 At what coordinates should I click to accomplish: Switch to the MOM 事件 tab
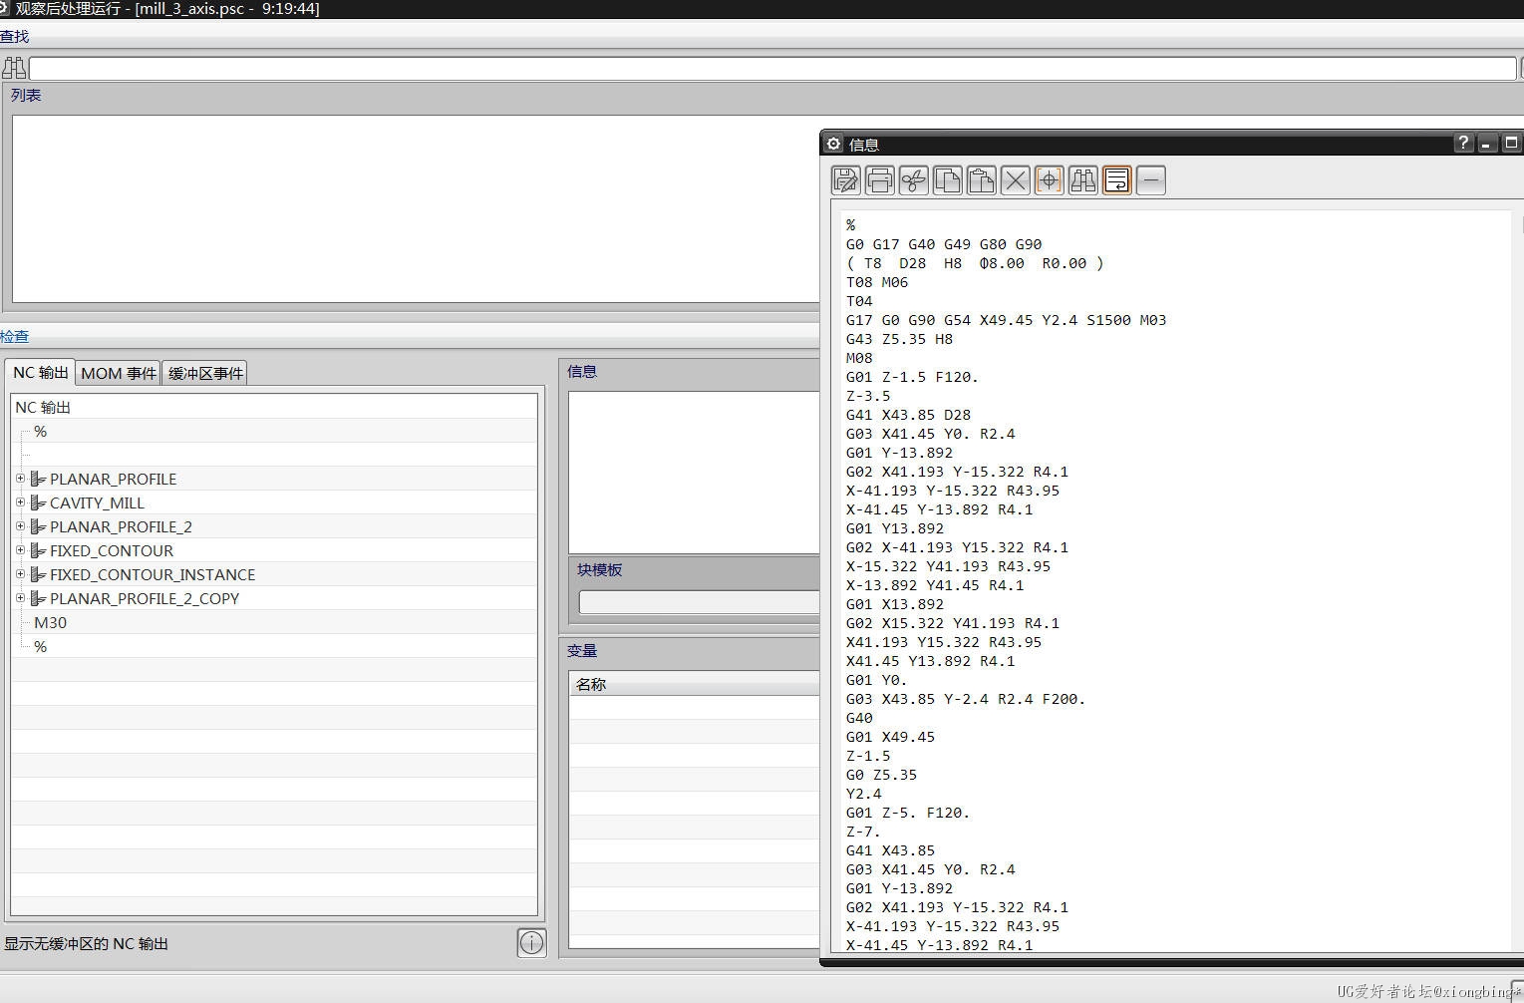(119, 373)
